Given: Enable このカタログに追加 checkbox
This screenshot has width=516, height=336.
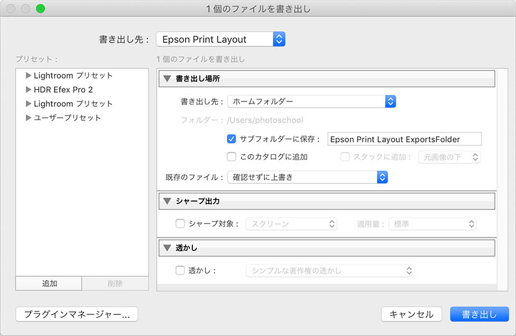Looking at the screenshot, I should 232,157.
